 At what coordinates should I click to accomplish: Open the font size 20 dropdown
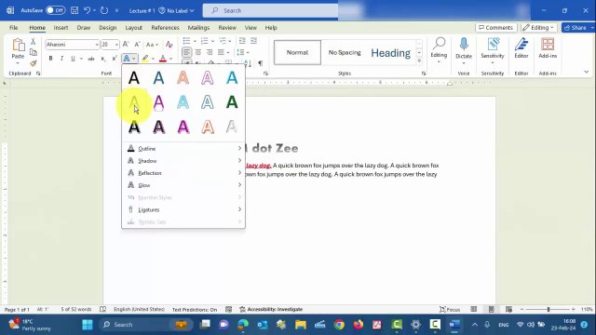[116, 45]
